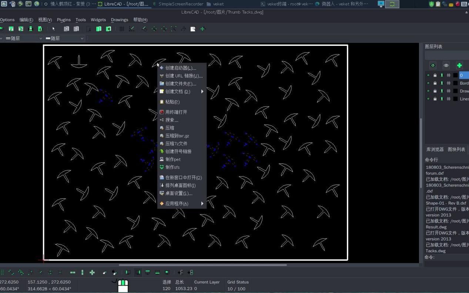Add a new layer with plus icon

click(x=459, y=65)
